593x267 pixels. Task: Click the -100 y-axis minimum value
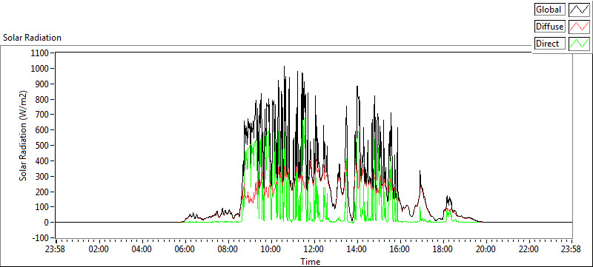(42, 238)
